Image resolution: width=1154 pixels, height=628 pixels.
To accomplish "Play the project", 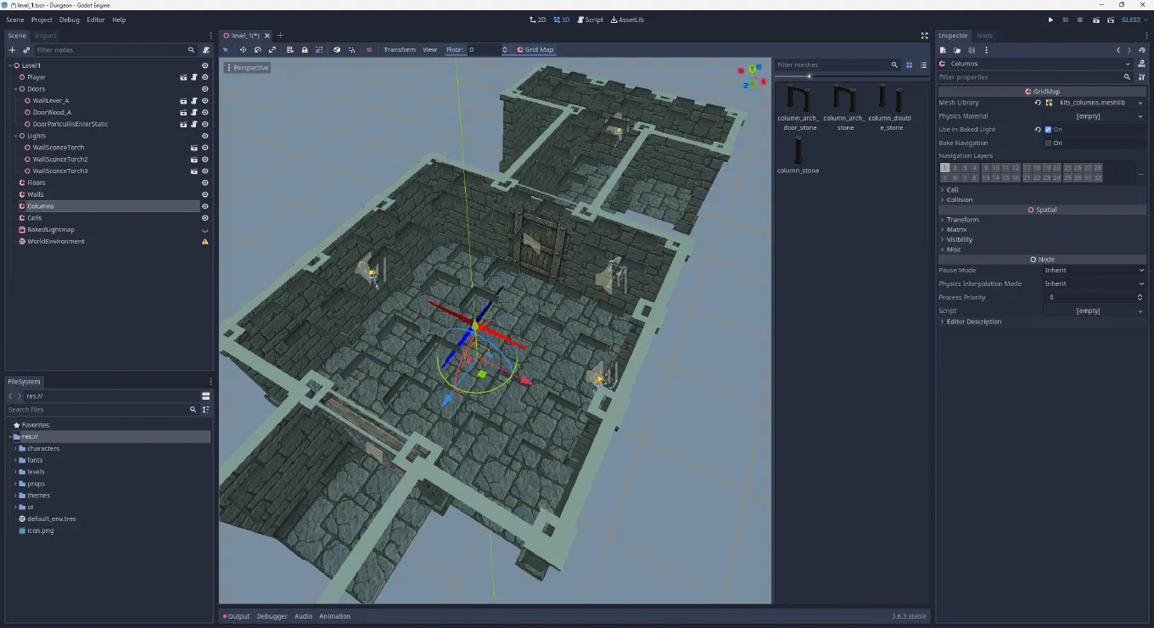I will coord(1050,20).
